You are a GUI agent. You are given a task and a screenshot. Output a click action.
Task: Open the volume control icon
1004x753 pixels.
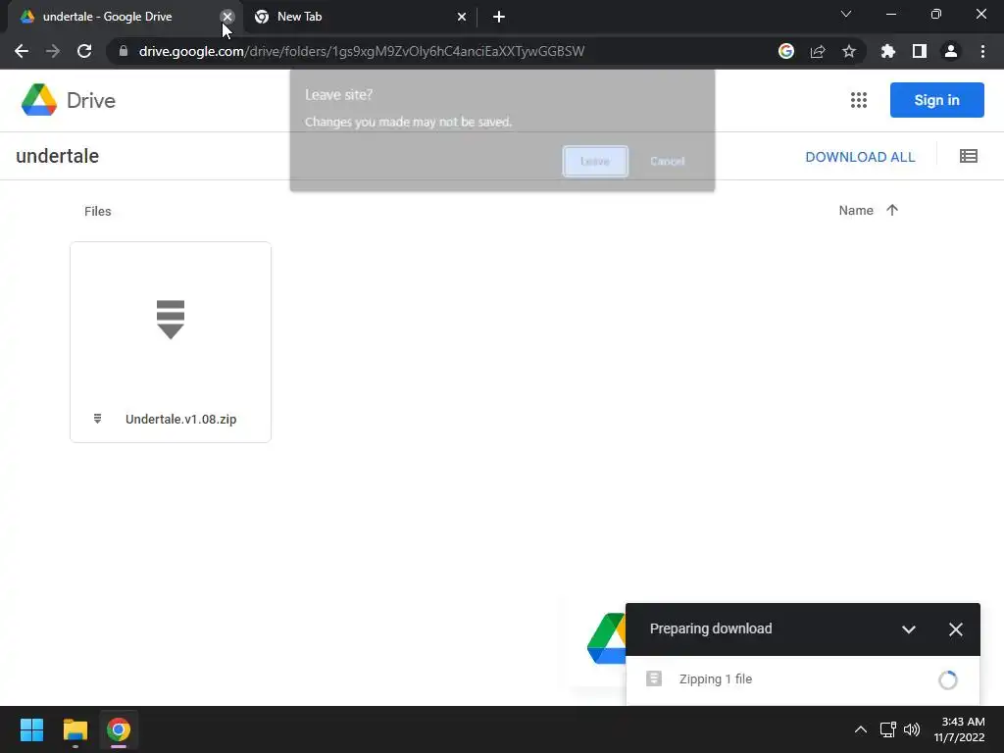point(912,729)
